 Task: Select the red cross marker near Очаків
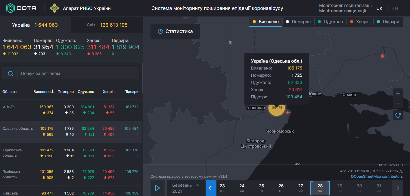(x=383, y=56)
